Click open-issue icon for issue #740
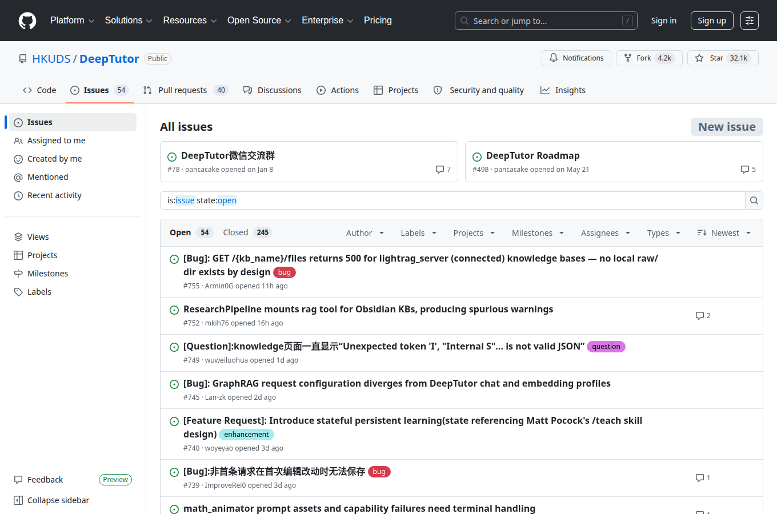 click(174, 421)
